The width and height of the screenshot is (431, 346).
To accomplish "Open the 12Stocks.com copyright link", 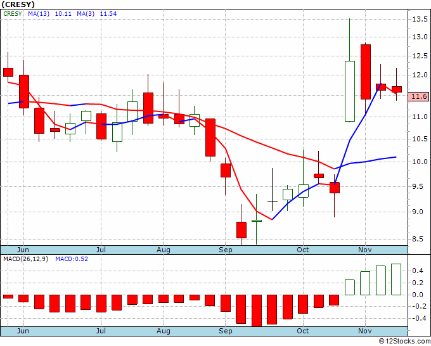I will [404, 342].
